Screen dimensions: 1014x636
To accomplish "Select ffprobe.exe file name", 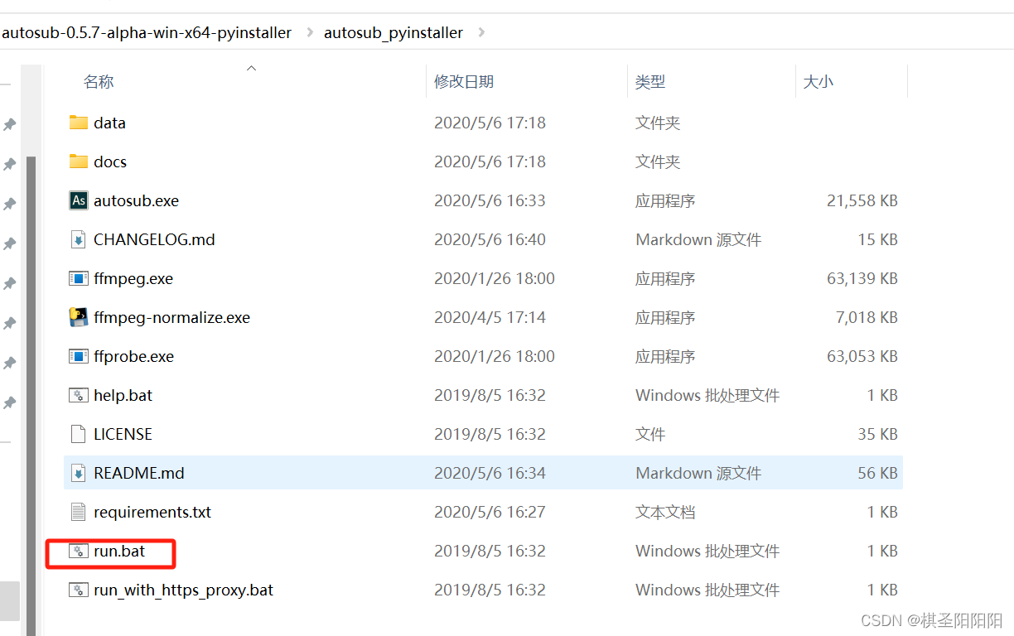I will tap(133, 356).
